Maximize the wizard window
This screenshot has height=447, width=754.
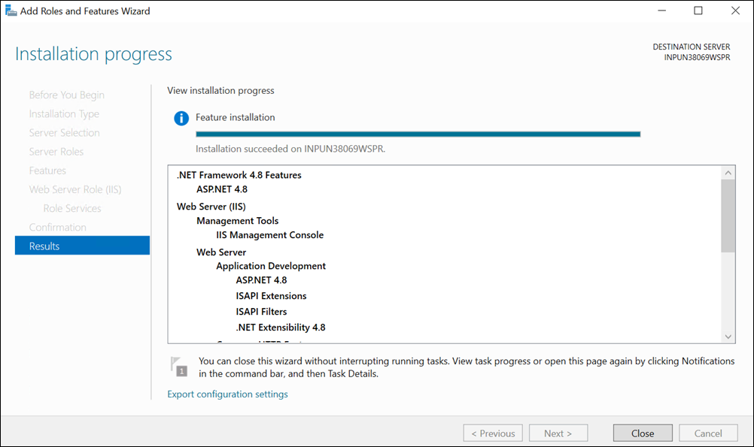(698, 11)
